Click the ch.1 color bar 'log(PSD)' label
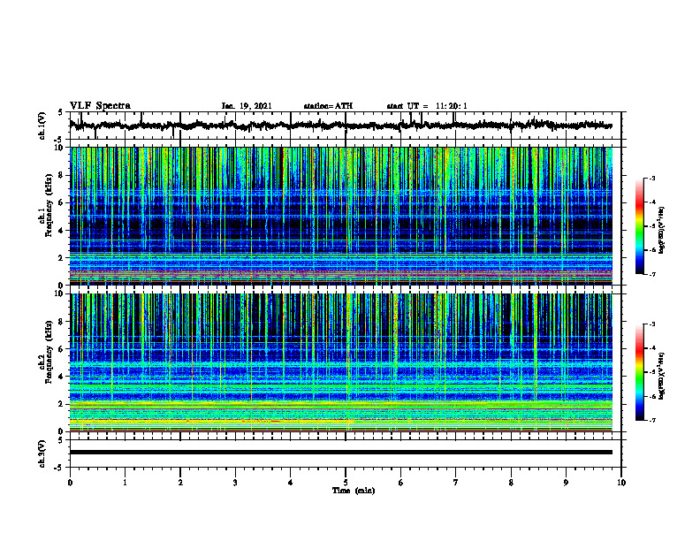Screen dimensions: 700x541 coord(661,230)
